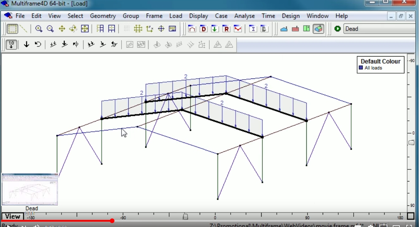Viewport: 419px width, 227px height.
Task: Open the Plot window red diagram icon
Action: point(237,29)
